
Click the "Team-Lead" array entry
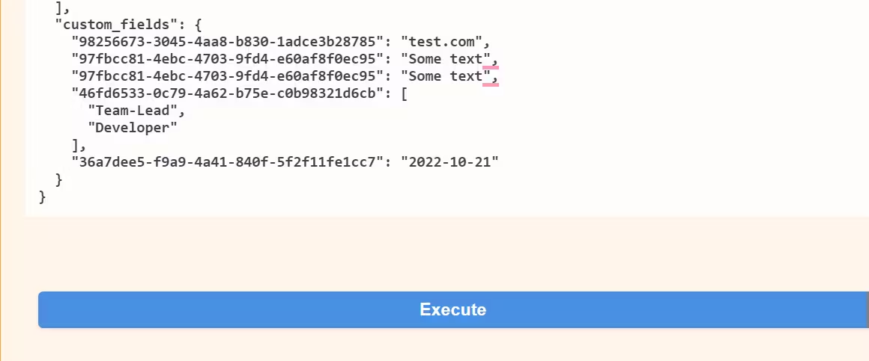133,111
